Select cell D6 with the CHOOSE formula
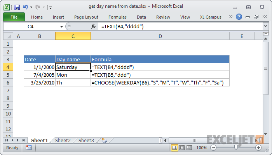This screenshot has width=272, height=155. pos(160,83)
